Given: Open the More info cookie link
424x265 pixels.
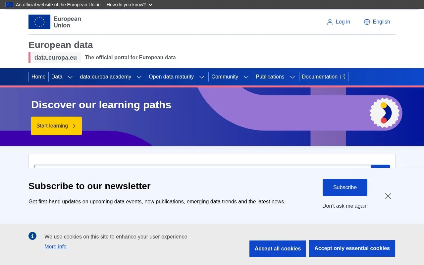Looking at the screenshot, I should [55, 247].
